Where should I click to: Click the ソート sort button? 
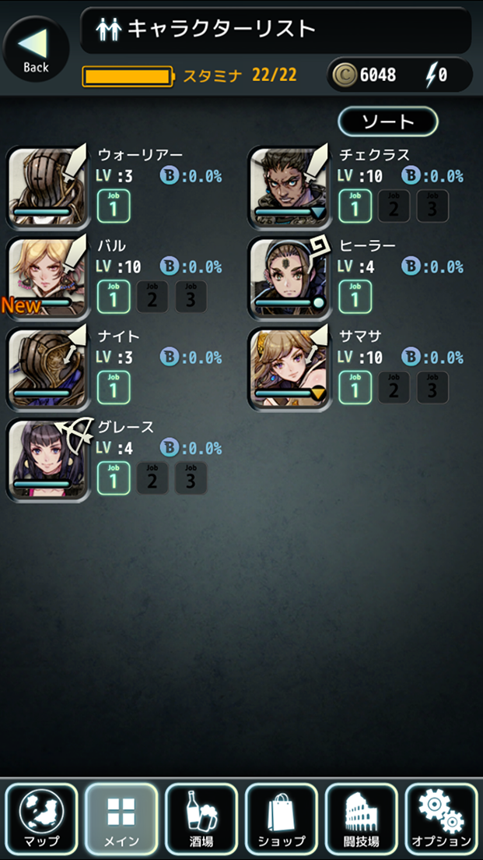(388, 122)
